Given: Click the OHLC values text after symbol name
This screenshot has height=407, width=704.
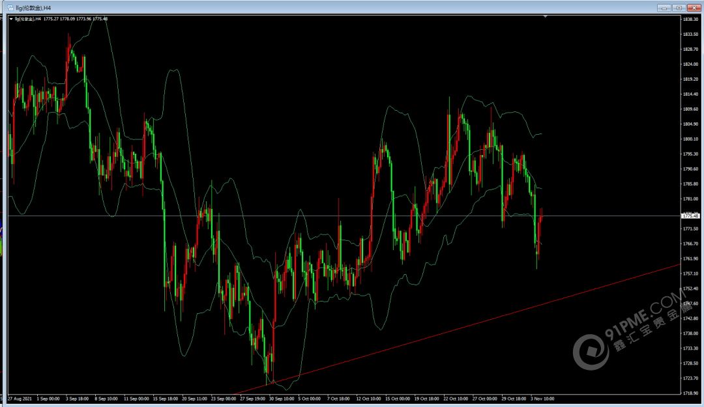Looking at the screenshot, I should [76, 19].
